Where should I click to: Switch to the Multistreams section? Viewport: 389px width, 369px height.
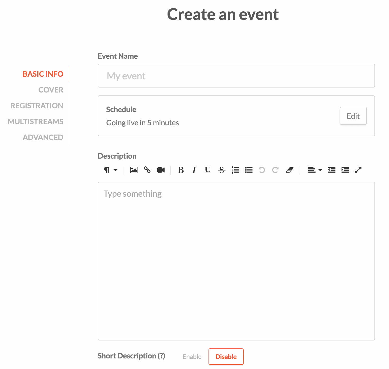click(x=35, y=121)
